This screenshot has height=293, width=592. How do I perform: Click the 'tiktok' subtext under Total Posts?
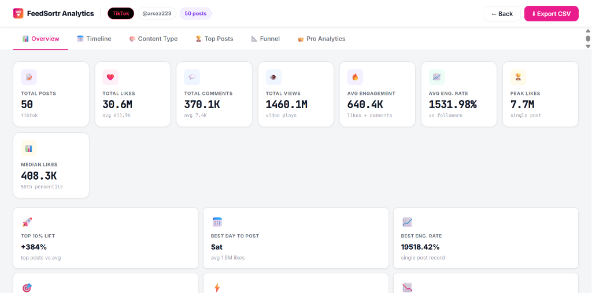pos(29,115)
